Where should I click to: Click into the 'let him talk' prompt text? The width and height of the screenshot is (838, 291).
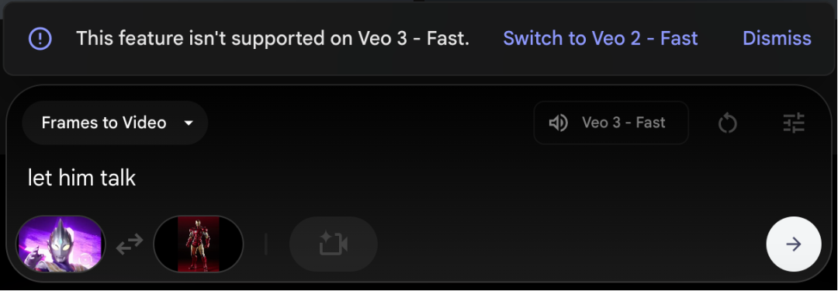(x=81, y=178)
